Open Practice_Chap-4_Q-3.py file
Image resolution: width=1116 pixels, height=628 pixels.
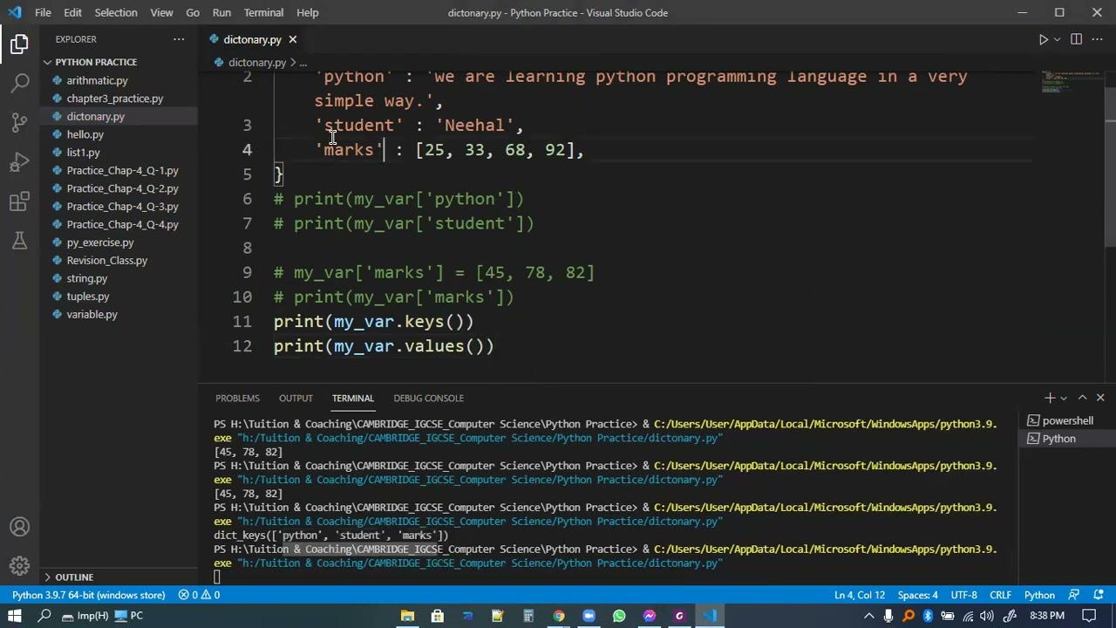(122, 207)
